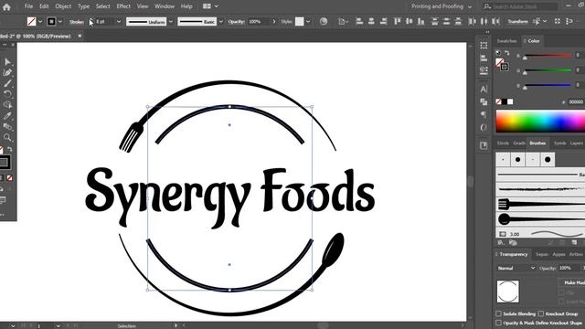The height and width of the screenshot is (329, 585).
Task: Click Default Fill and Stroke in Color panel
Action: 498,53
